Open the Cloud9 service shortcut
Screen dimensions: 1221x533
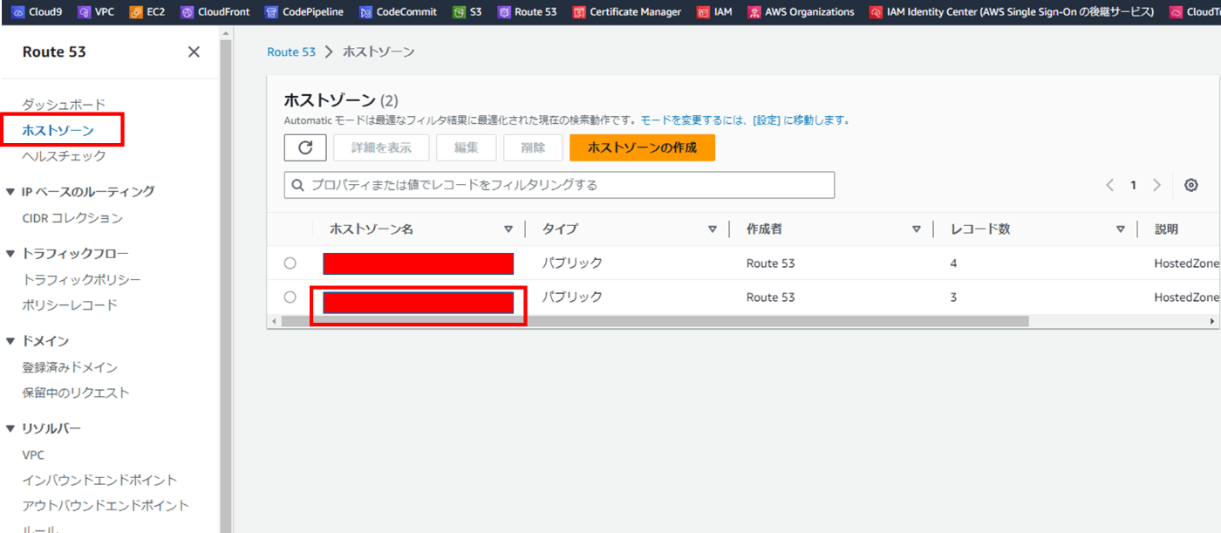click(x=36, y=12)
